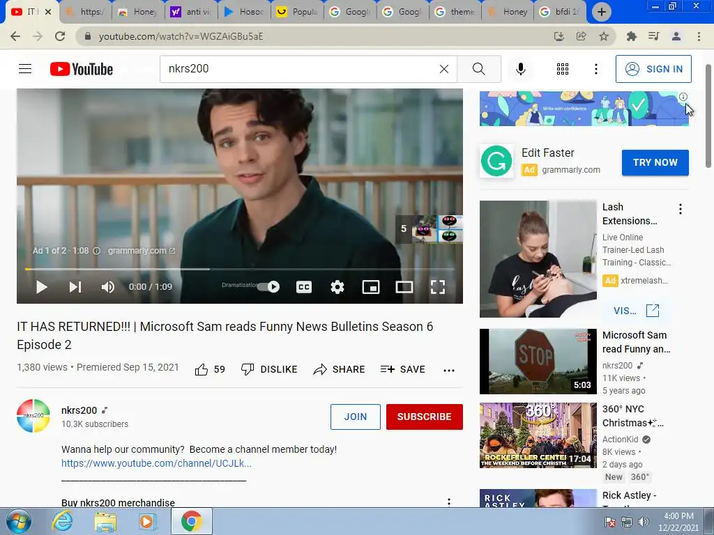Screen dimensions: 714x535
Task: Launch Internet Explorer from taskbar
Action: [62, 521]
